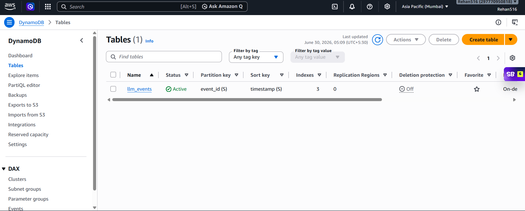The image size is (525, 211).
Task: Open the services grid menu icon
Action: (48, 7)
